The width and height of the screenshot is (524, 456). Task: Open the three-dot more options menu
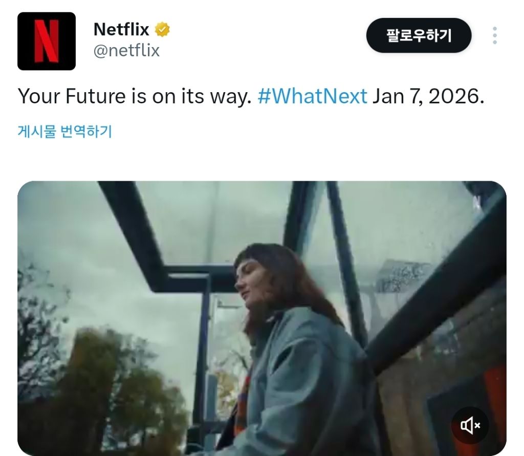coord(495,35)
